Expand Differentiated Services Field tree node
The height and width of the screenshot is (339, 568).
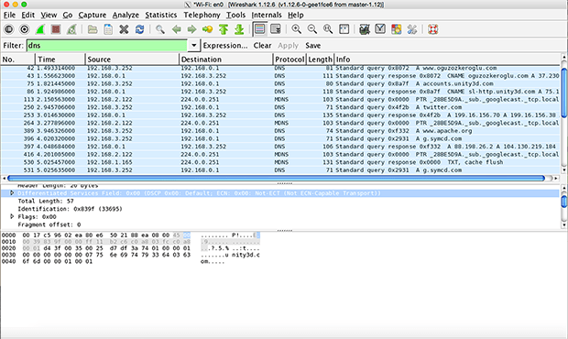[x=12, y=193]
